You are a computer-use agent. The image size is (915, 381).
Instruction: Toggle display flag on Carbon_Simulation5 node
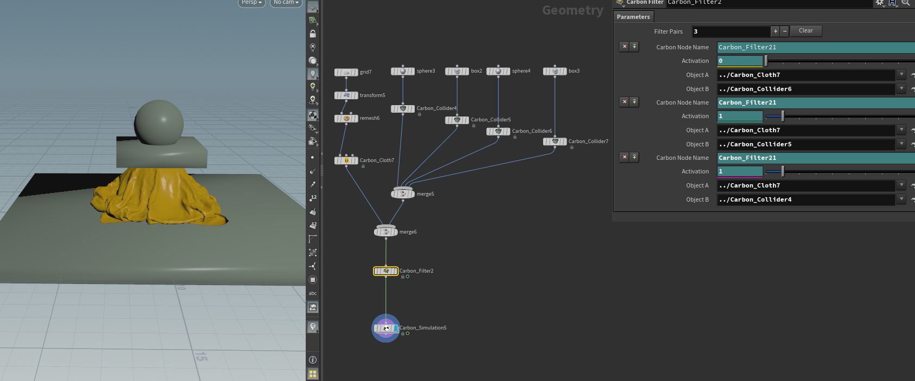point(396,328)
